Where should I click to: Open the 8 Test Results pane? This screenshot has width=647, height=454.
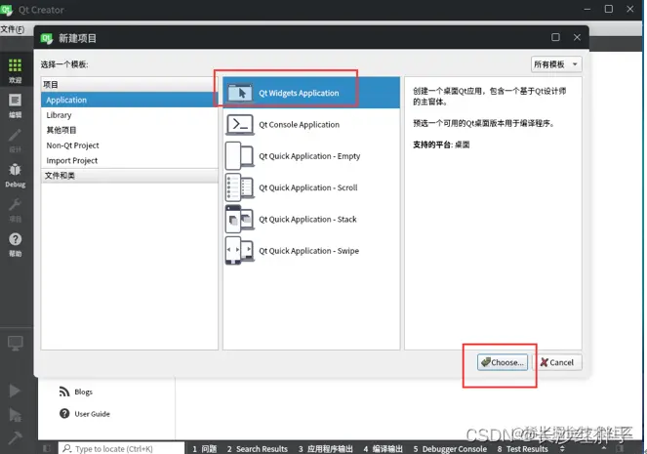click(x=523, y=449)
